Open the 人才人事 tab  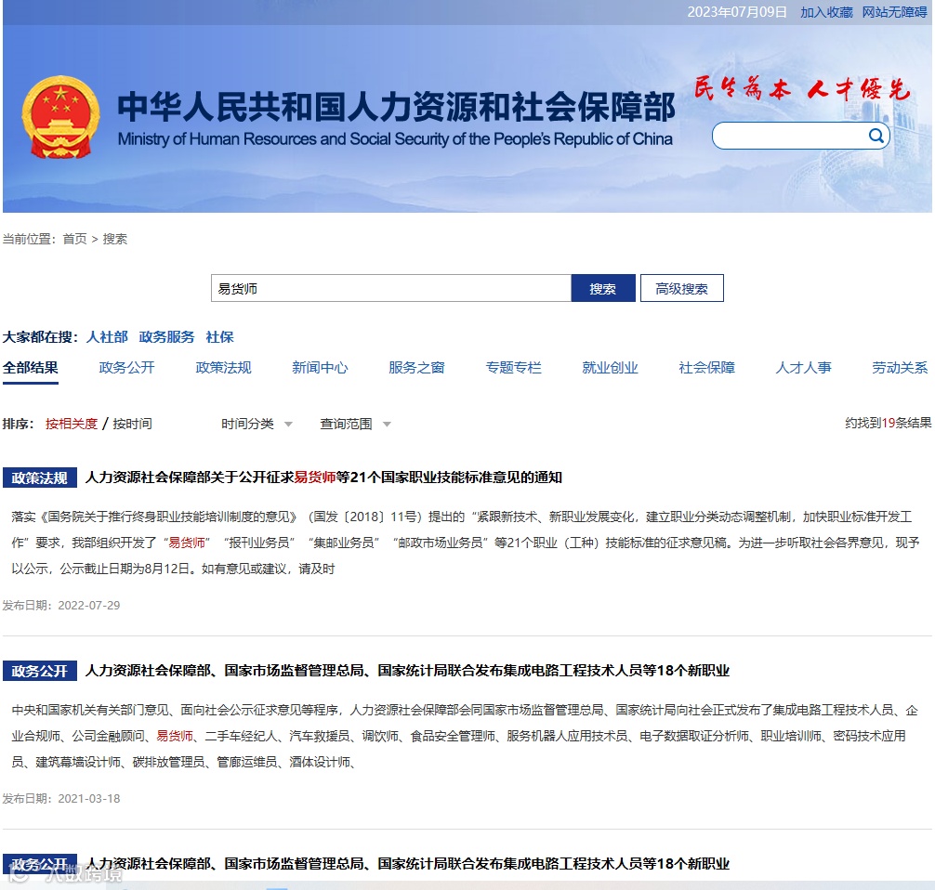[803, 368]
